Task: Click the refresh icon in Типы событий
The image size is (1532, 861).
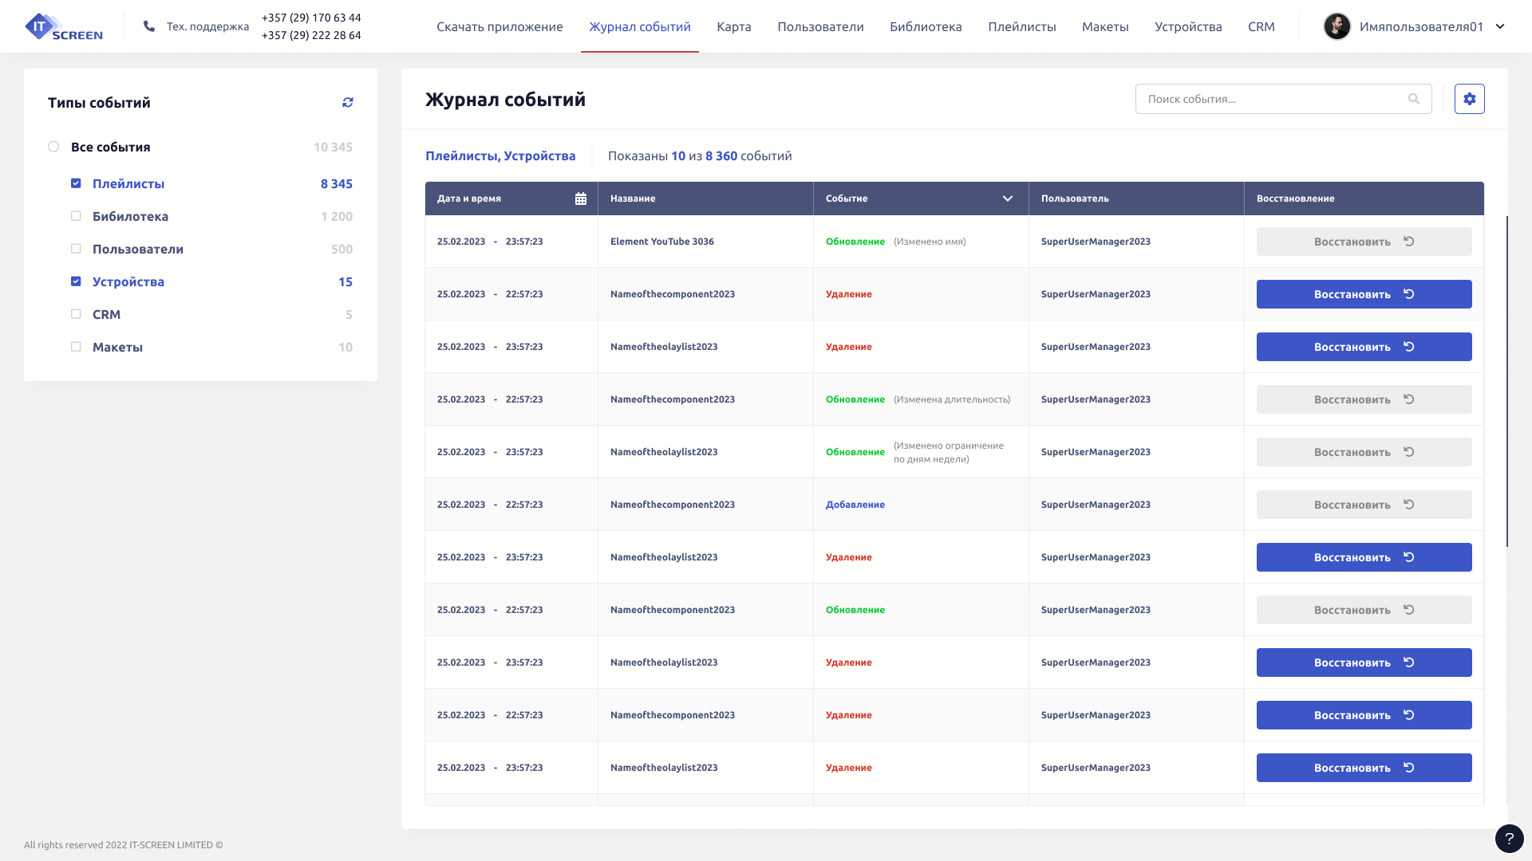Action: (x=348, y=102)
